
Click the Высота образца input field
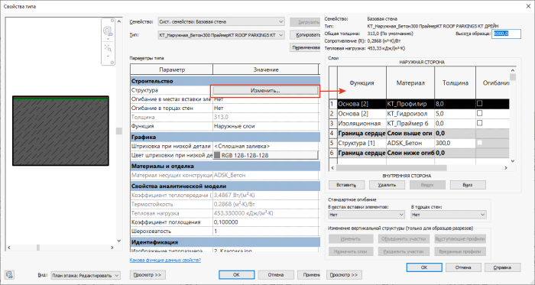click(506, 34)
